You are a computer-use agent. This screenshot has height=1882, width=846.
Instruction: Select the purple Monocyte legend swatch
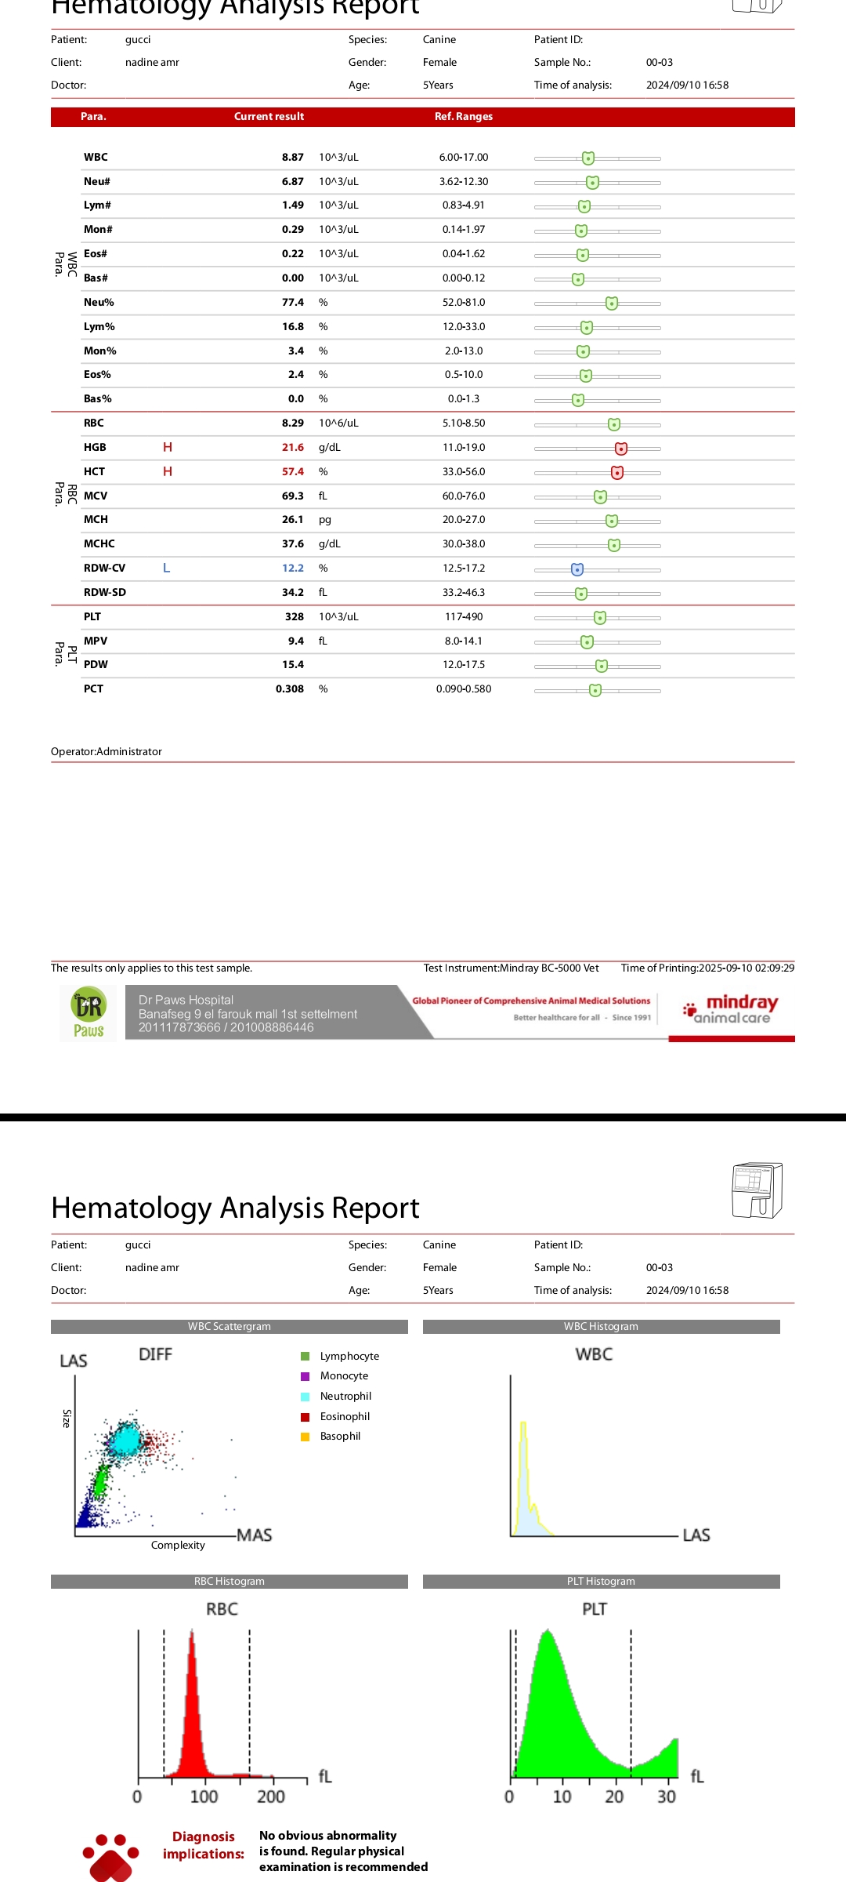point(305,1376)
